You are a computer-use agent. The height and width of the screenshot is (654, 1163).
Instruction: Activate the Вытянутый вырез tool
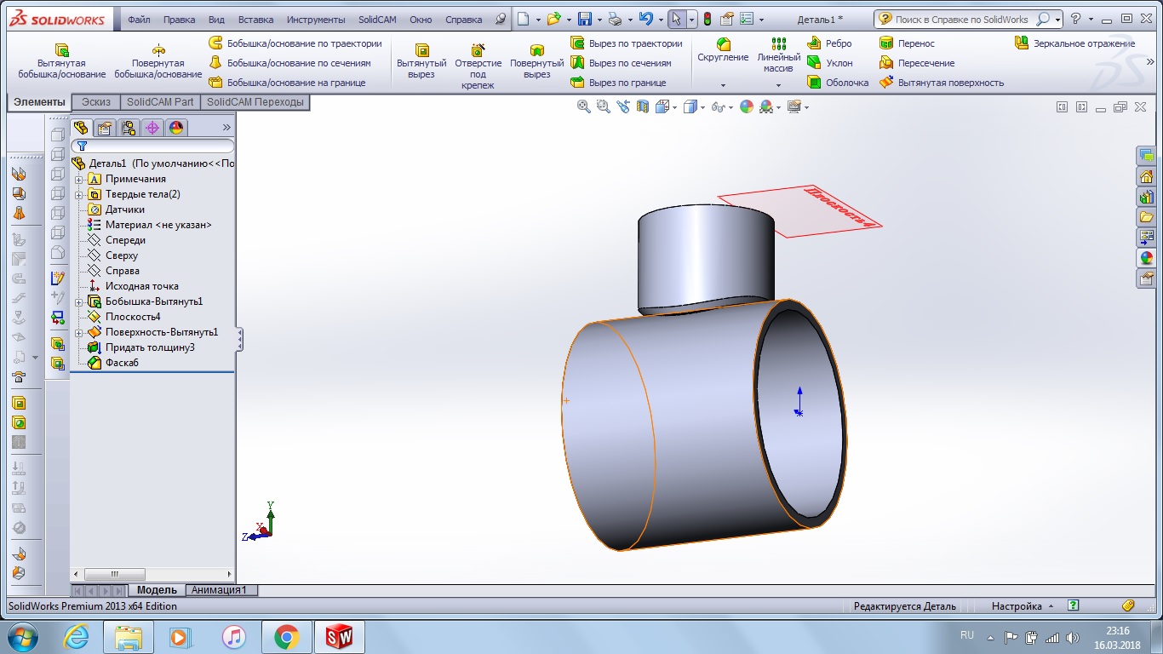pyautogui.click(x=421, y=62)
